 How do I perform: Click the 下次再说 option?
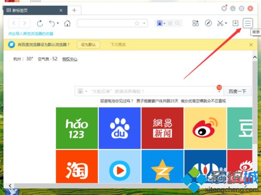pos(118,45)
